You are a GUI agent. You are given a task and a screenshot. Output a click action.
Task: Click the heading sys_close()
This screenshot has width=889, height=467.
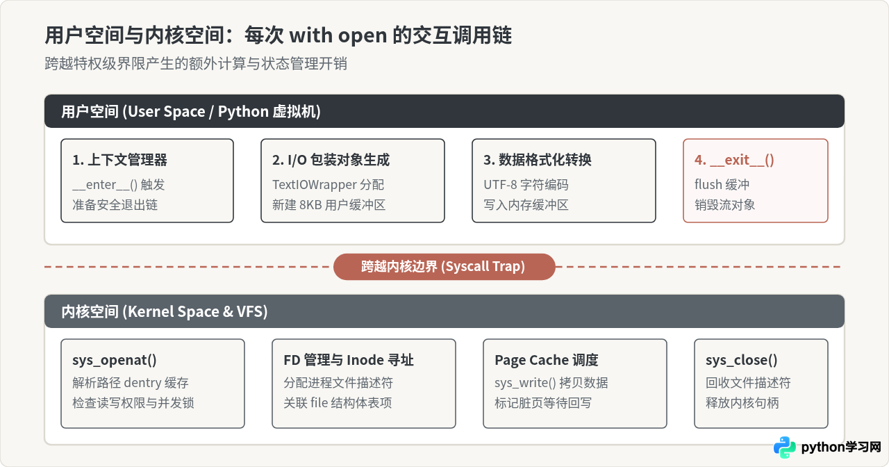click(741, 360)
